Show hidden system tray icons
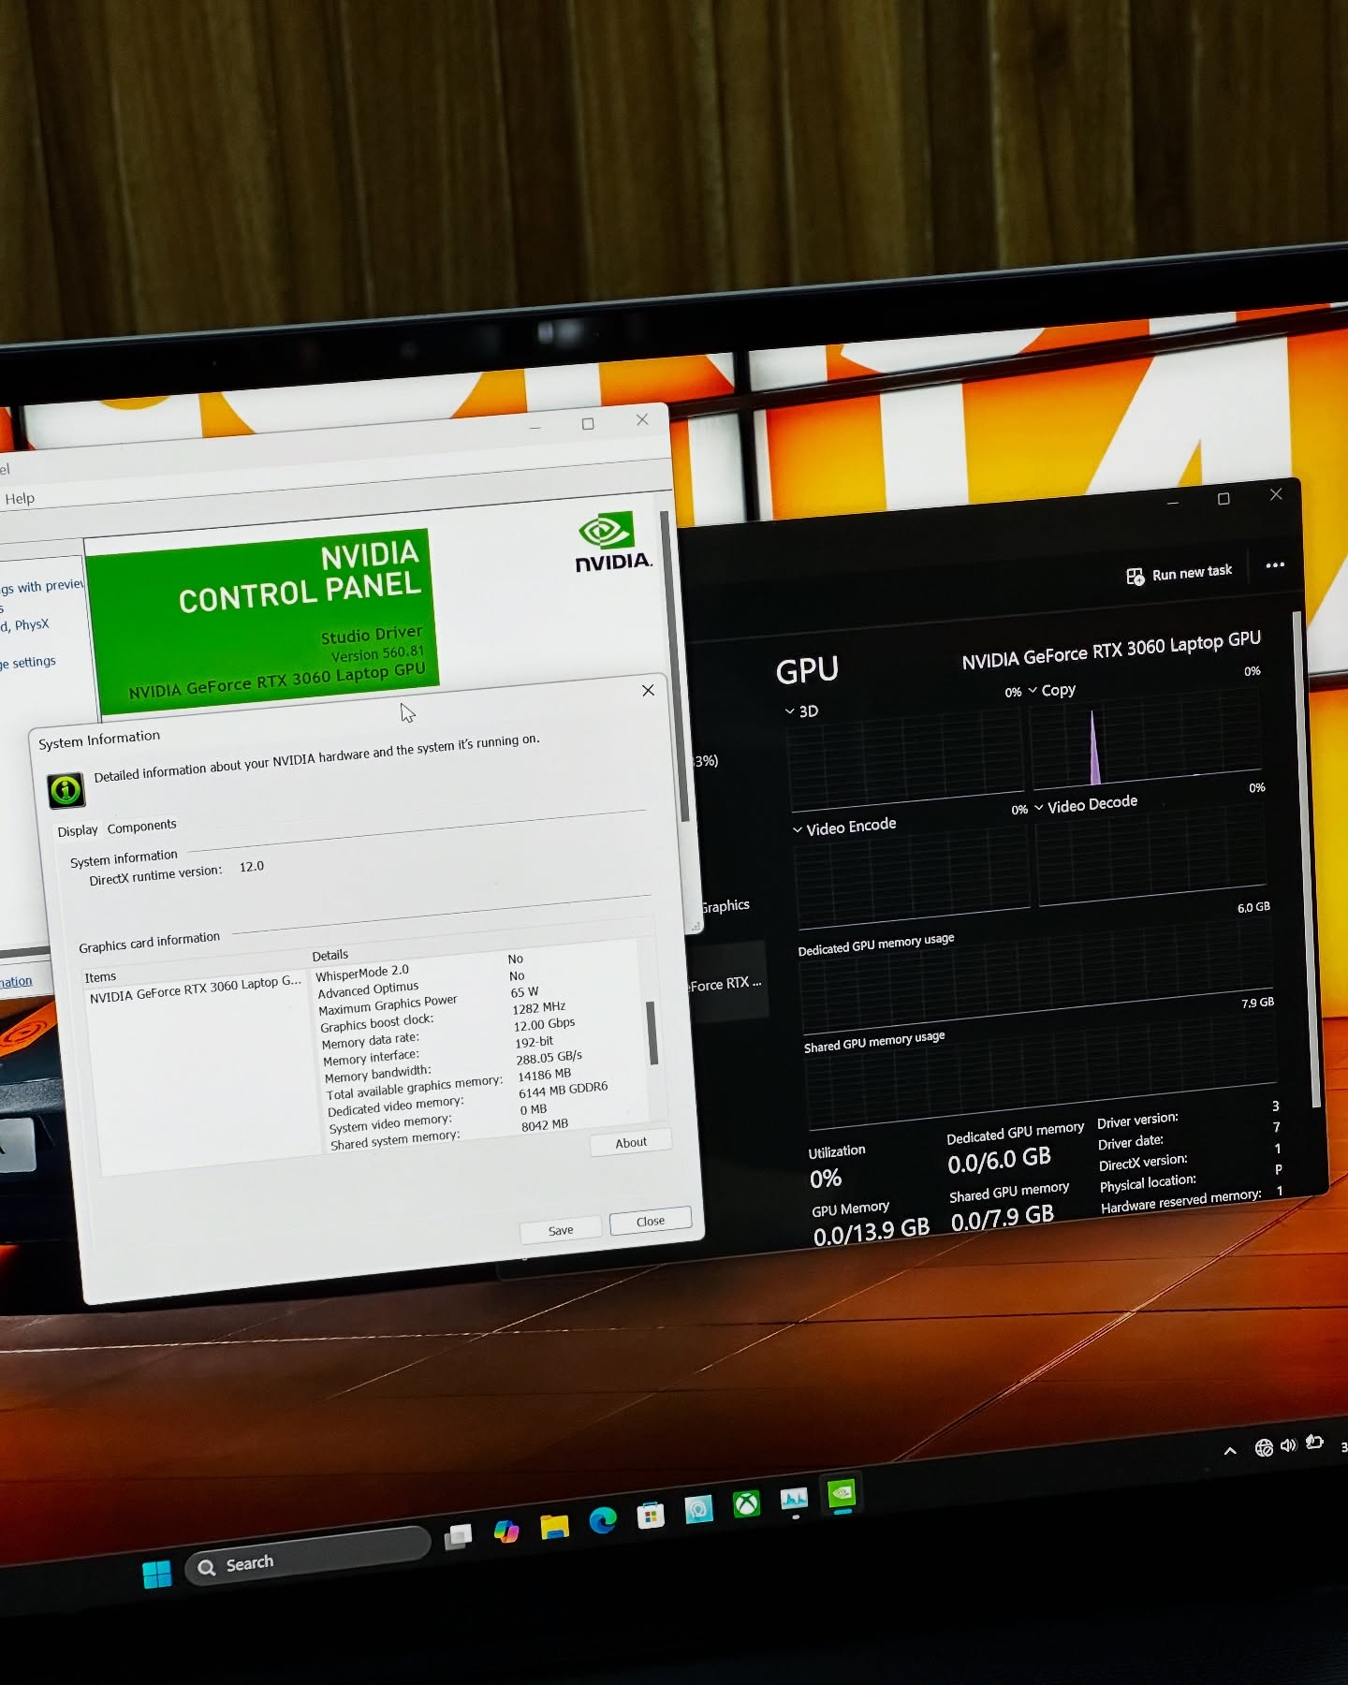This screenshot has height=1685, width=1348. coord(1230,1451)
